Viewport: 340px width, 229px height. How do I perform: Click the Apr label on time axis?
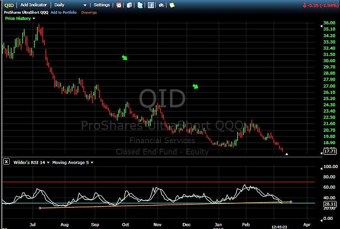pyautogui.click(x=307, y=225)
